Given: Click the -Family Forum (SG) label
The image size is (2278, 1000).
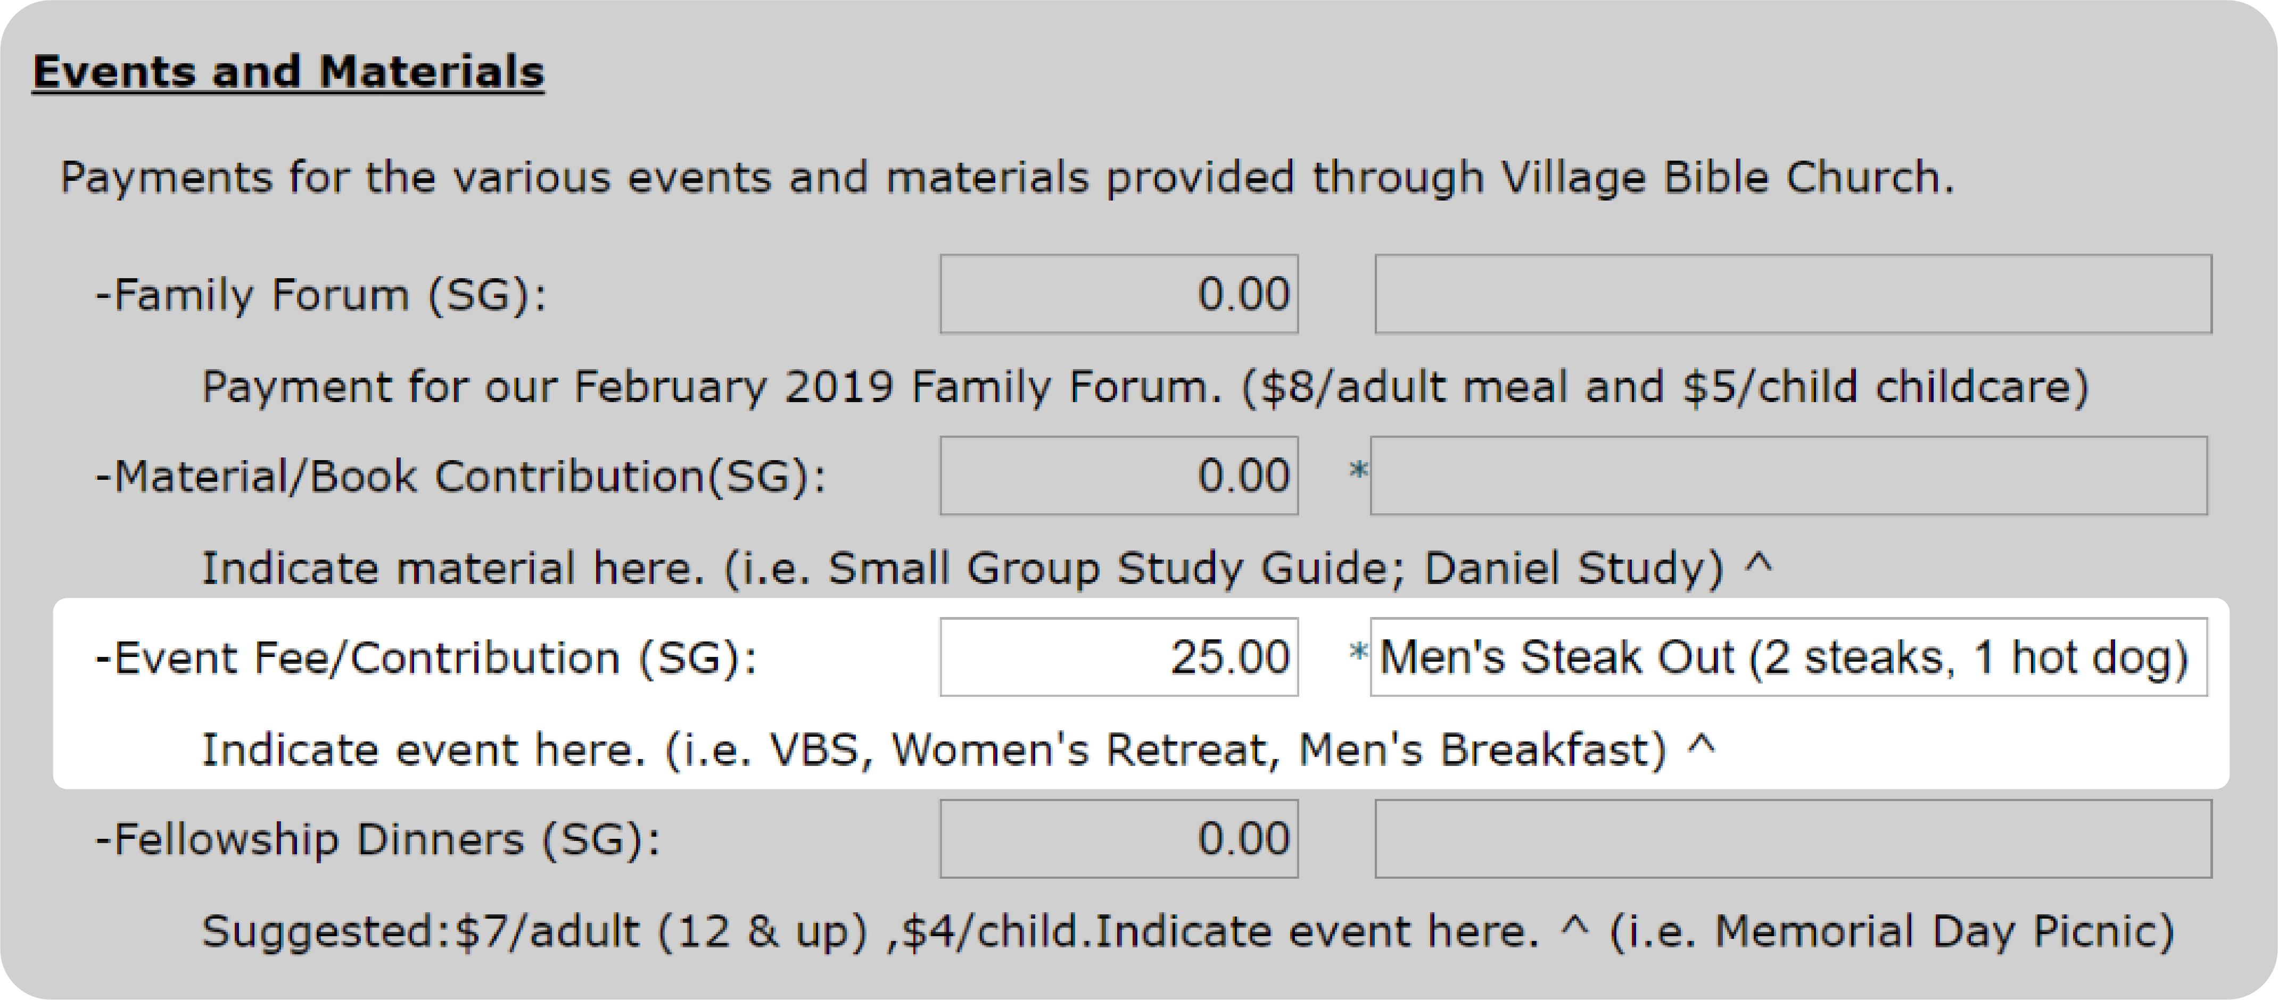Looking at the screenshot, I should click(321, 295).
